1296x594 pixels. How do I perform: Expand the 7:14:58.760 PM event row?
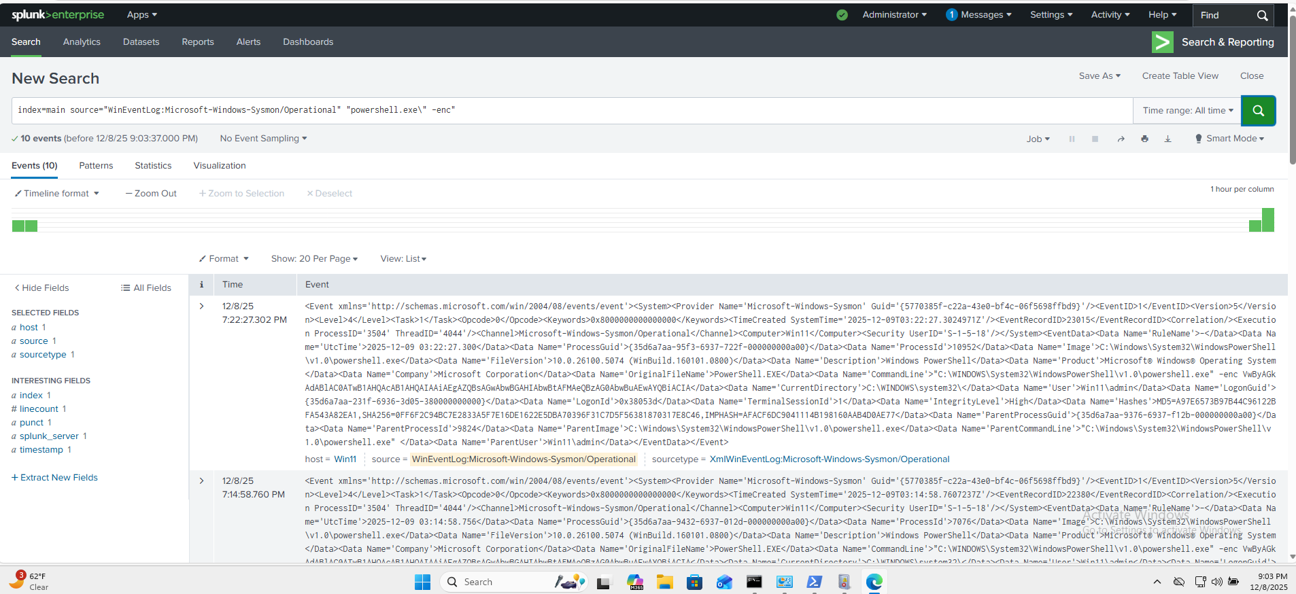pos(201,481)
